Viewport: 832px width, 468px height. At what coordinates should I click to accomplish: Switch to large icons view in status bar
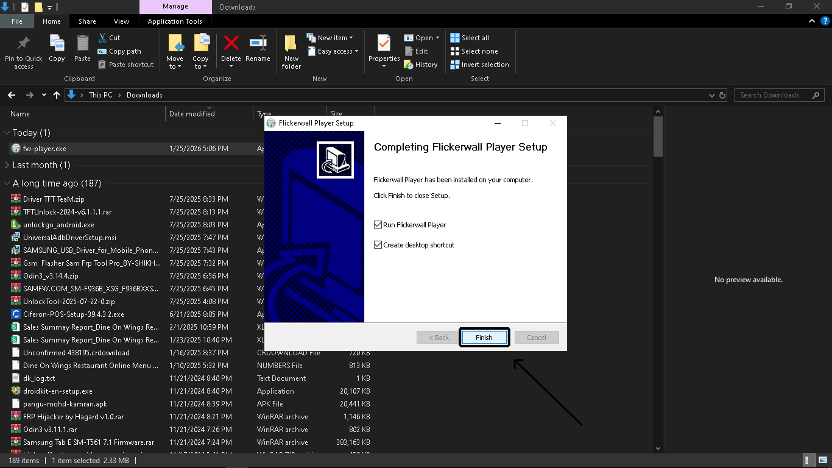click(822, 461)
